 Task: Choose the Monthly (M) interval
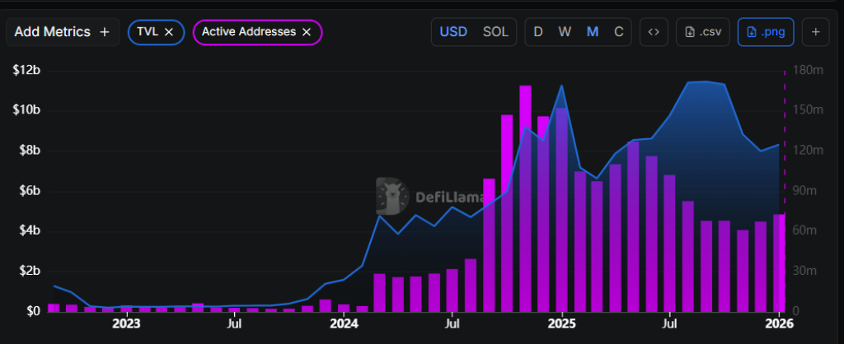tap(593, 32)
